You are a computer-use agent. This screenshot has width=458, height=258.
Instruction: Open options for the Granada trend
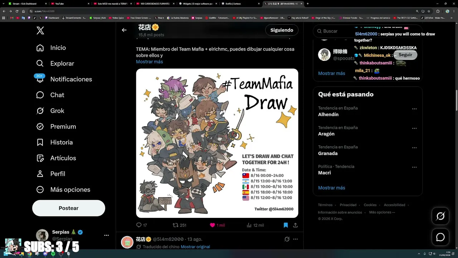[x=414, y=148]
